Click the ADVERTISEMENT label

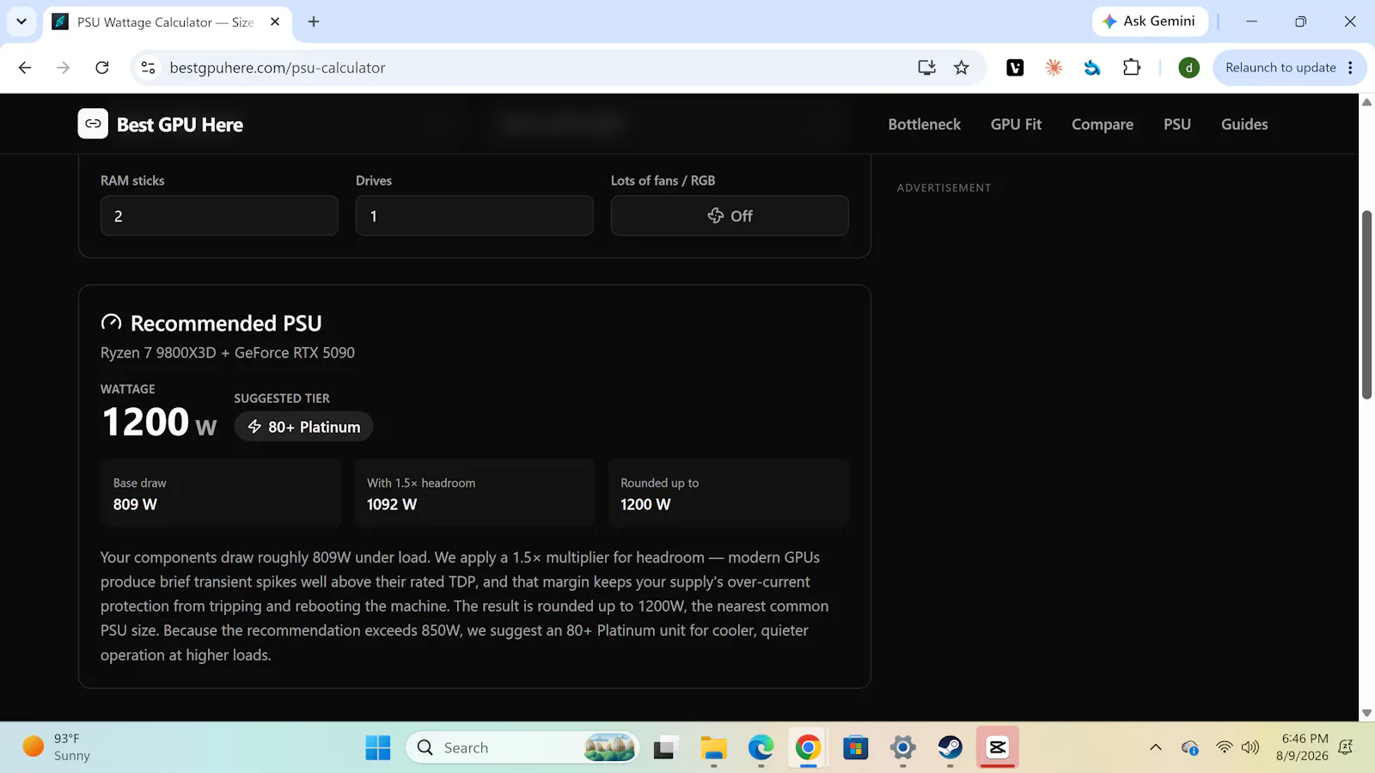944,188
